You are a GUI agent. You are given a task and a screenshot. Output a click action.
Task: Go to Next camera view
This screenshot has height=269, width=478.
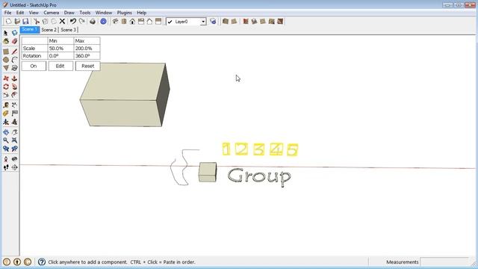(14, 149)
